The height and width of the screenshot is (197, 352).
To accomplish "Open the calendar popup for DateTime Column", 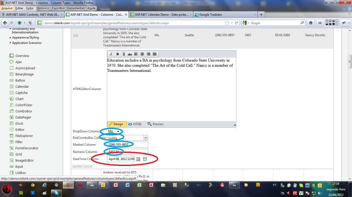I will [x=138, y=159].
